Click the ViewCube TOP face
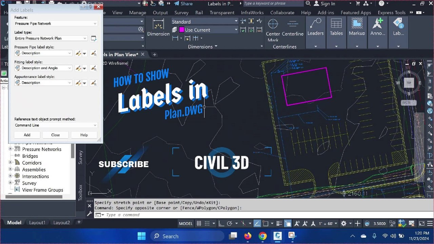This screenshot has width=434, height=244. (x=409, y=83)
